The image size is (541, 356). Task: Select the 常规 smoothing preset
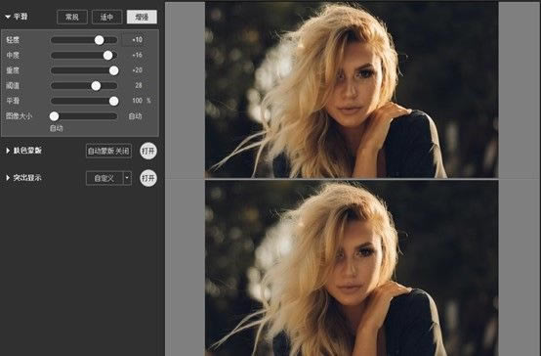pos(72,17)
